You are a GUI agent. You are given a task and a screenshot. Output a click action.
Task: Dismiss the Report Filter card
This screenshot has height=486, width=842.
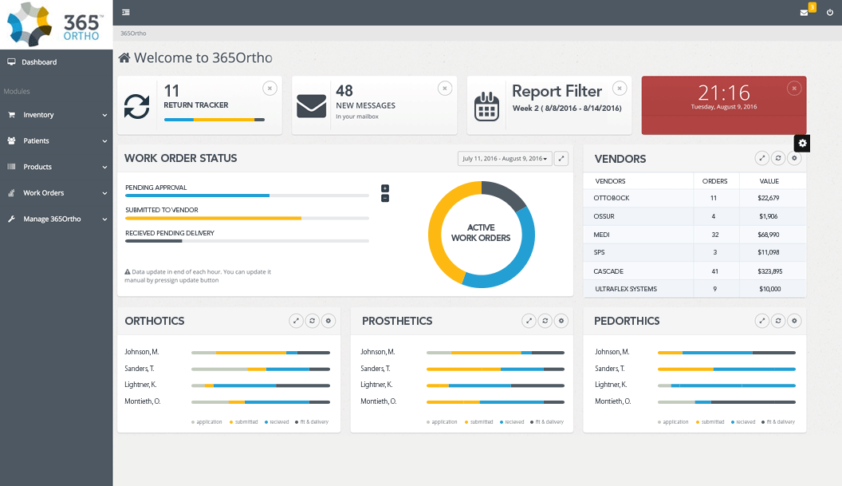pos(620,88)
